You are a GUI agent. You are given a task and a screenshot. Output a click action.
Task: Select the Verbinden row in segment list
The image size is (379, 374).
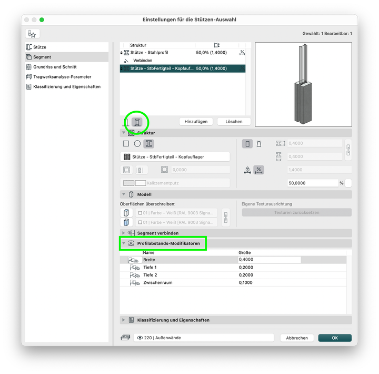click(x=183, y=61)
